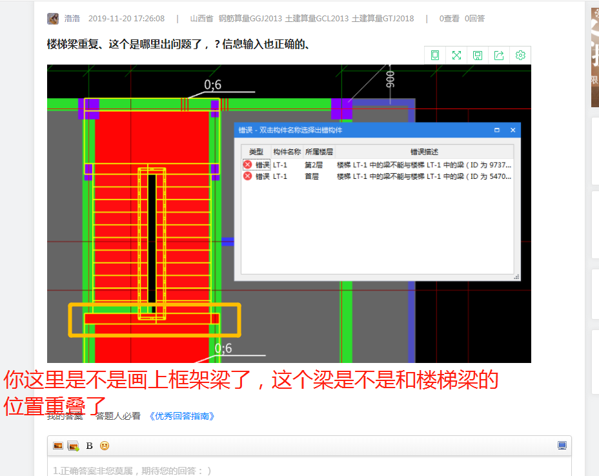Click the green floppy-disk save icon
599x476 pixels.
(478, 56)
